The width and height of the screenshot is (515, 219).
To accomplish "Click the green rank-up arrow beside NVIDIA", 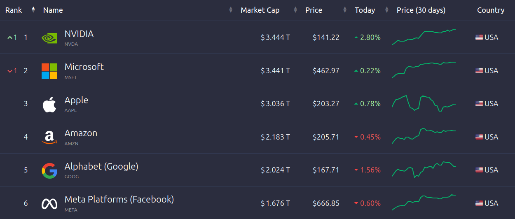I will pos(10,37).
